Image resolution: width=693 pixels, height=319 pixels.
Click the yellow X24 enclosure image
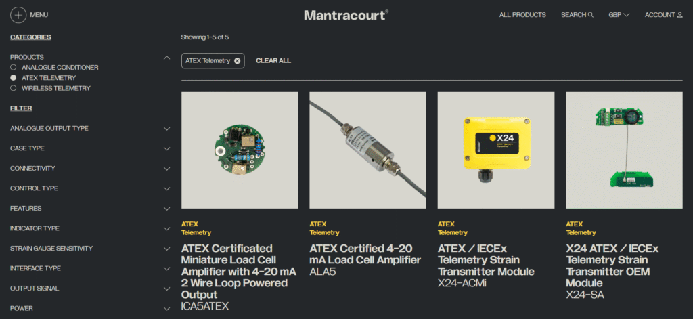click(496, 150)
